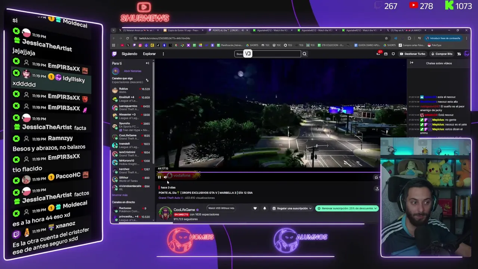The height and width of the screenshot is (269, 478).
Task: Reload the browser page
Action: point(127,38)
